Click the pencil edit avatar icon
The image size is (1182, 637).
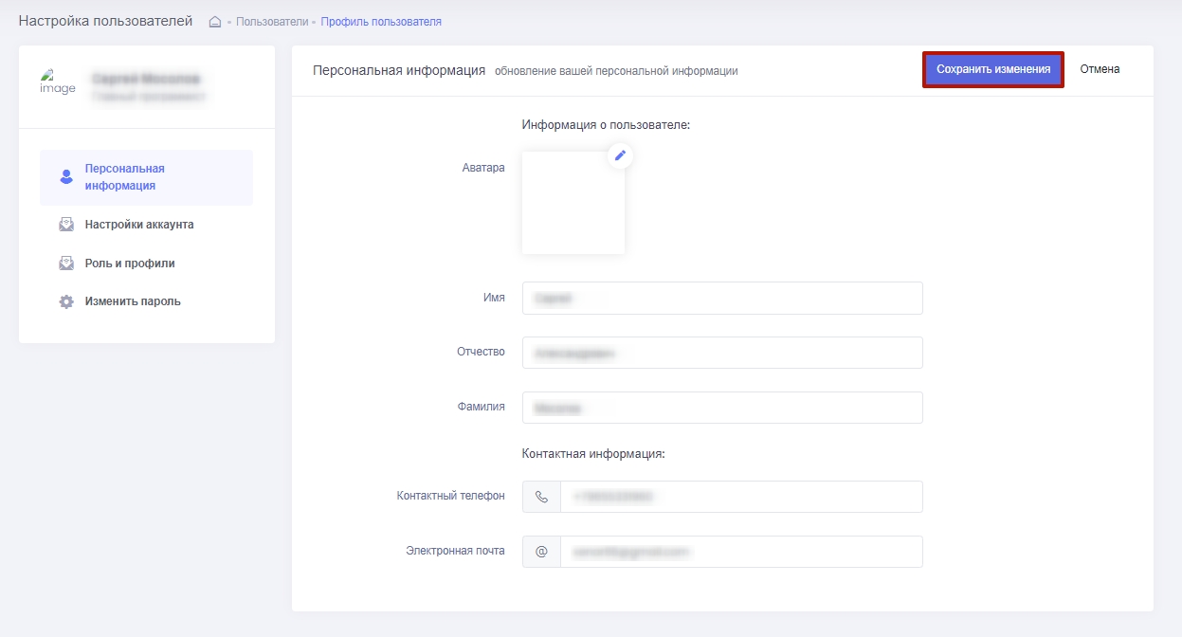620,155
